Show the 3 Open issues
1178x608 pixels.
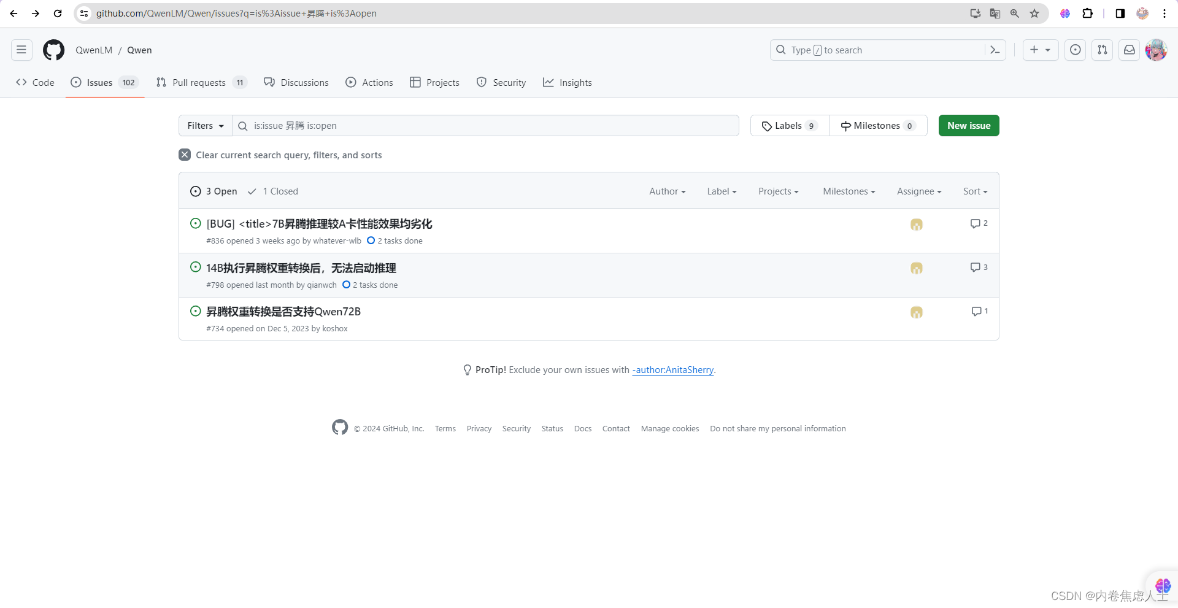click(214, 191)
